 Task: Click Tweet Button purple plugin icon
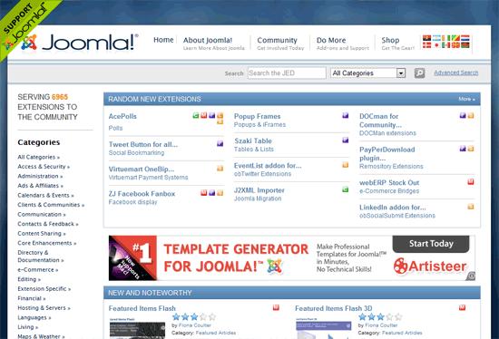click(220, 143)
